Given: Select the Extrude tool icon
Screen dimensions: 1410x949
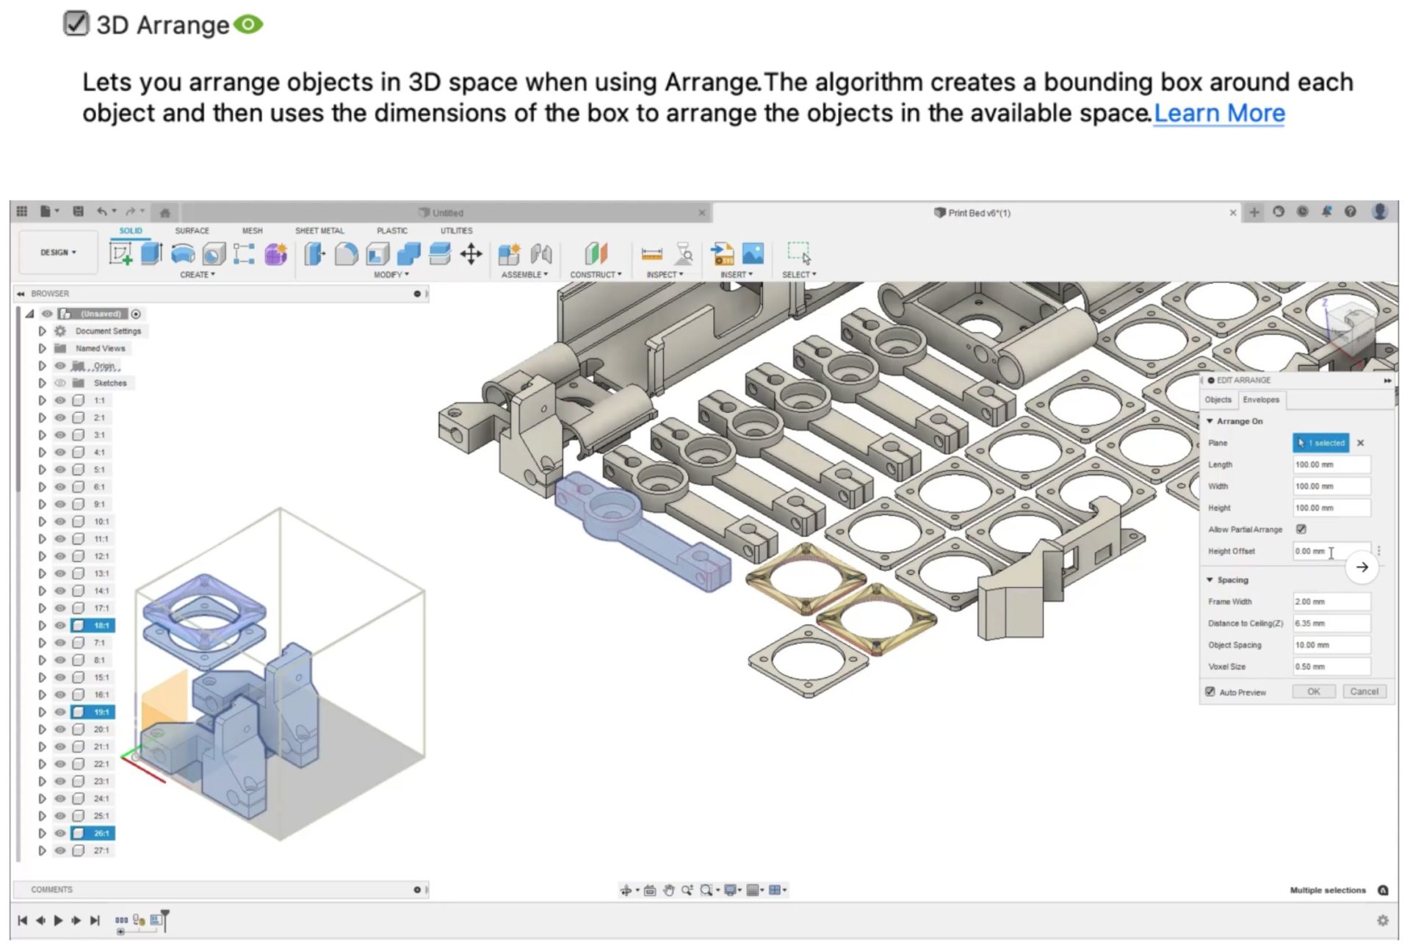Looking at the screenshot, I should (151, 254).
